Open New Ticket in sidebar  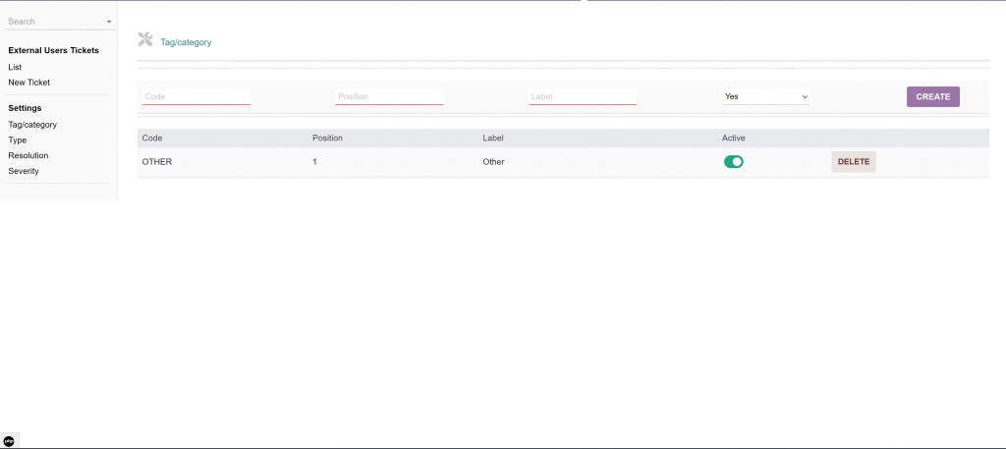click(28, 83)
